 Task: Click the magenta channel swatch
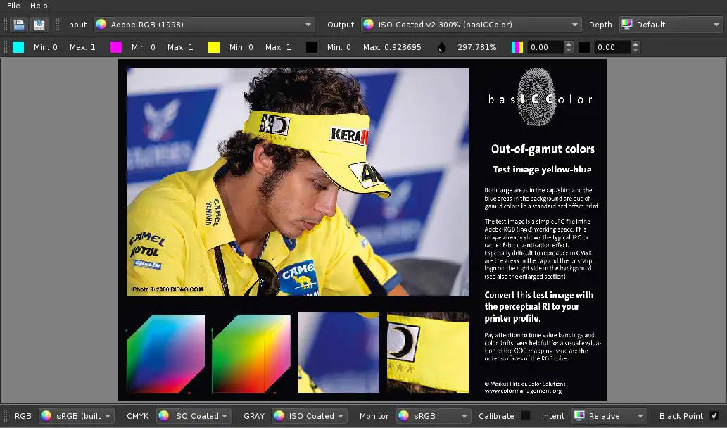(116, 47)
